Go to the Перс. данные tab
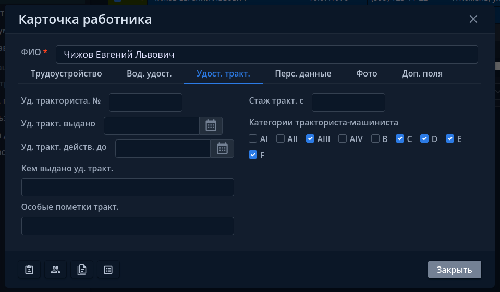 303,73
